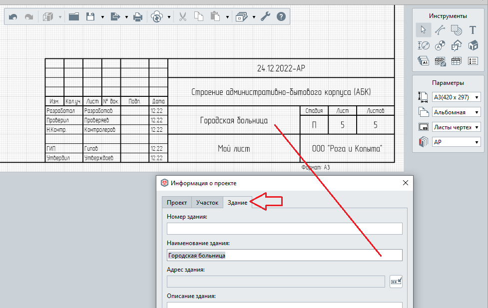
Task: Open help question mark icon
Action: (281, 16)
